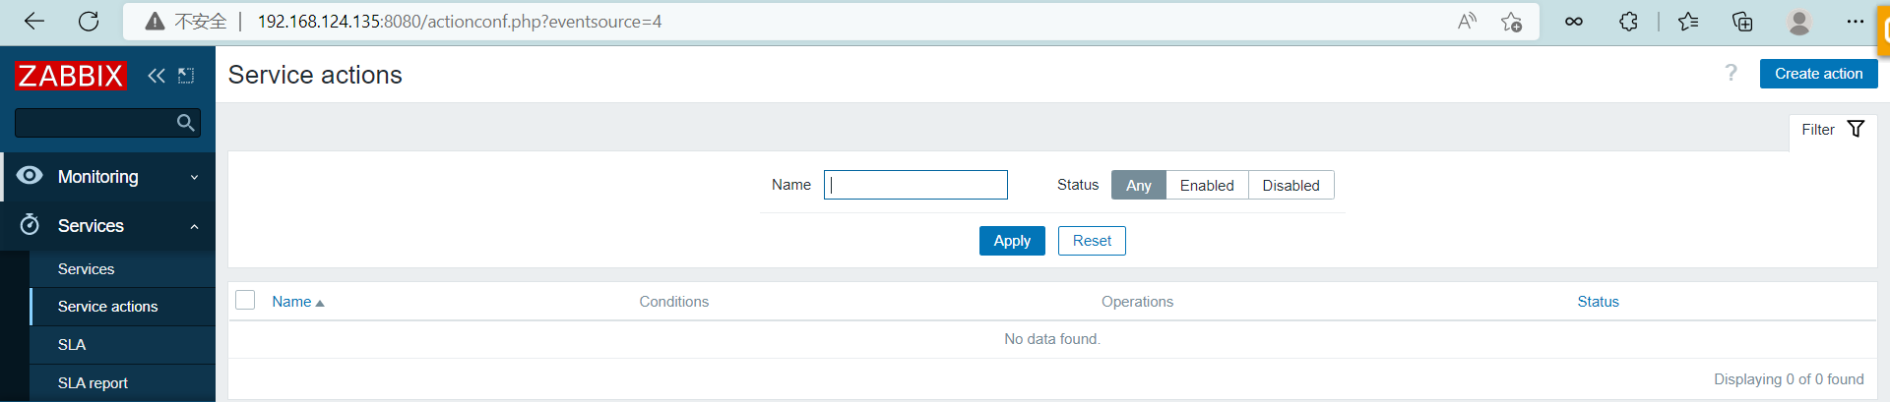Choose the Any status filter

point(1138,185)
